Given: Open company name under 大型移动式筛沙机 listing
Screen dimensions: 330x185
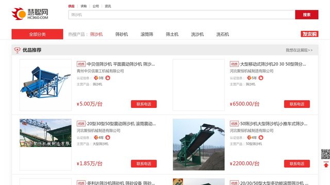Looking at the screenshot, I should (252, 71).
